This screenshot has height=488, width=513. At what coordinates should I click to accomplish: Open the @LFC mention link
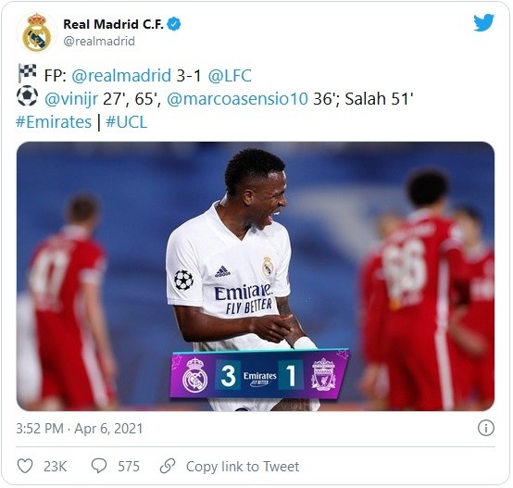230,76
